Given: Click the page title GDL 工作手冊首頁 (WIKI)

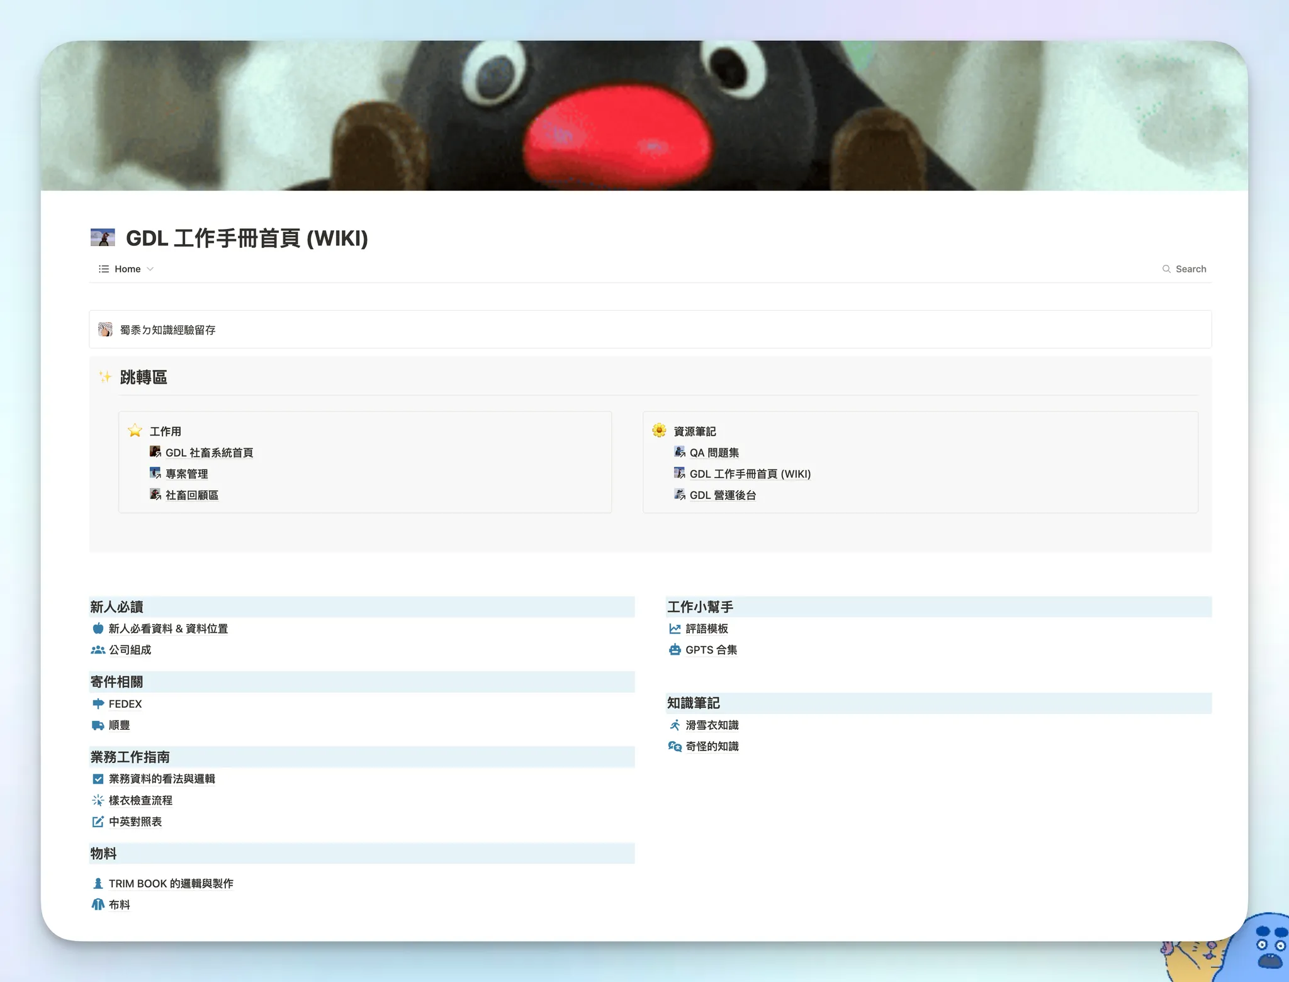Looking at the screenshot, I should tap(247, 238).
